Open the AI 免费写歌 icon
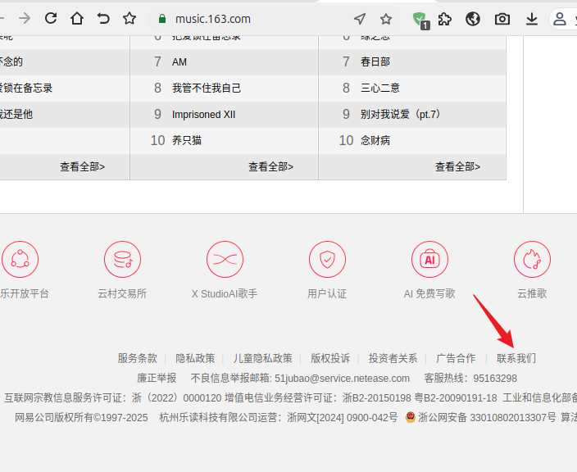This screenshot has width=577, height=472. [x=429, y=260]
